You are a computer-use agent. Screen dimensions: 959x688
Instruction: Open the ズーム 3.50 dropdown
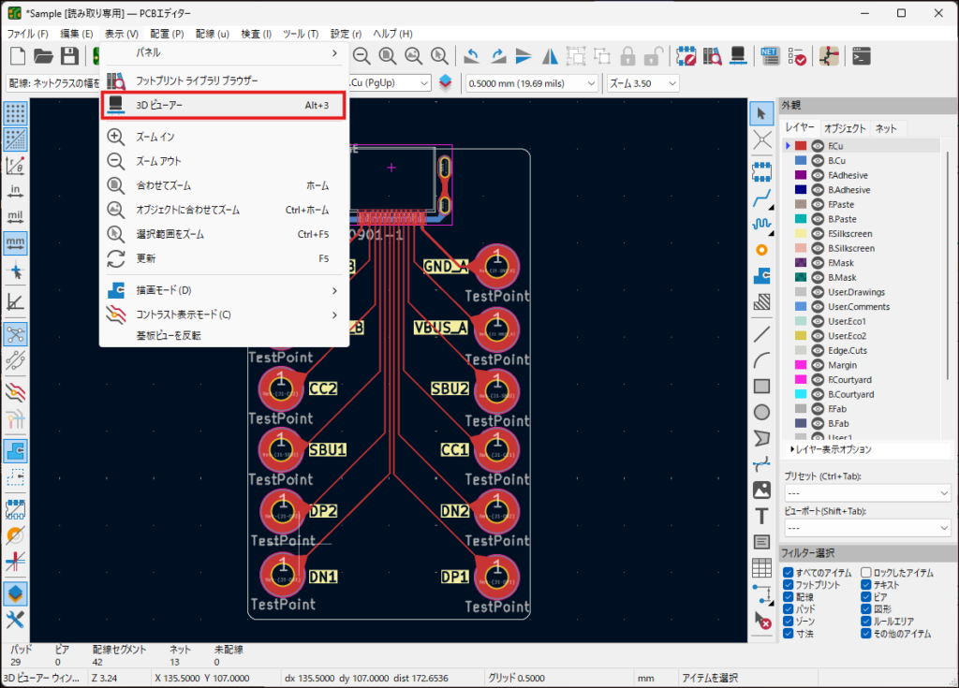[642, 83]
